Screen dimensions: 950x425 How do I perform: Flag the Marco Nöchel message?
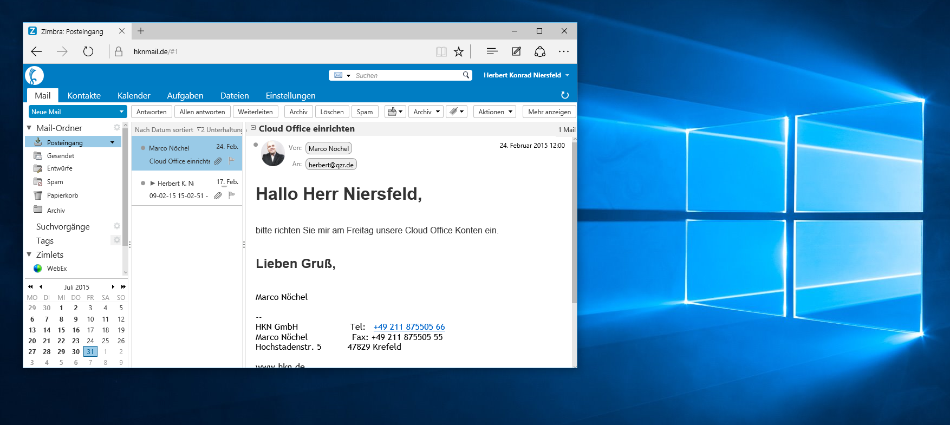(x=232, y=160)
